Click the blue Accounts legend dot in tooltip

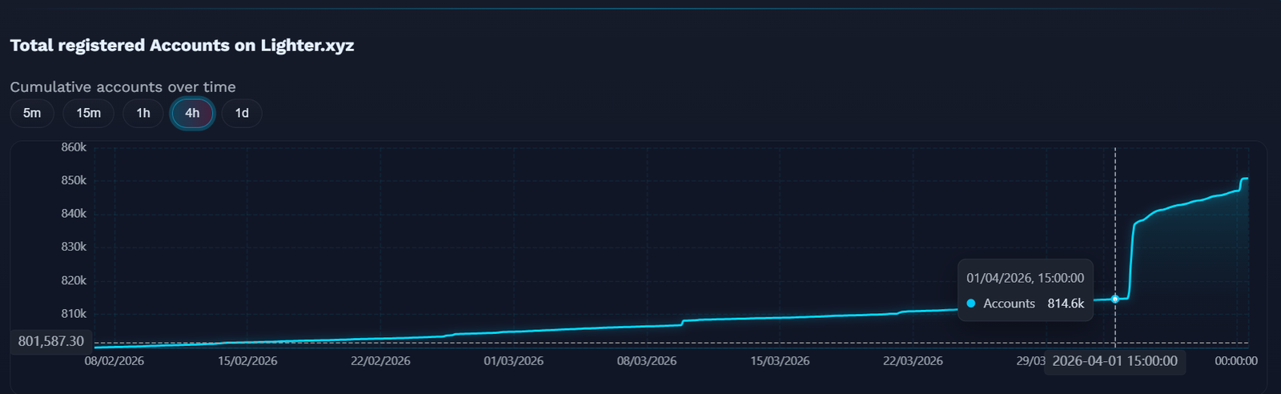[971, 304]
